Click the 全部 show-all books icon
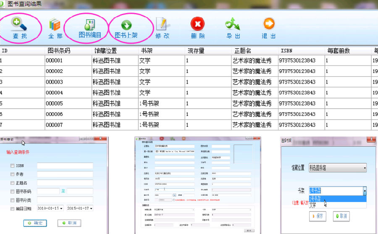Screen dimensions: 378x234 (x=55, y=28)
